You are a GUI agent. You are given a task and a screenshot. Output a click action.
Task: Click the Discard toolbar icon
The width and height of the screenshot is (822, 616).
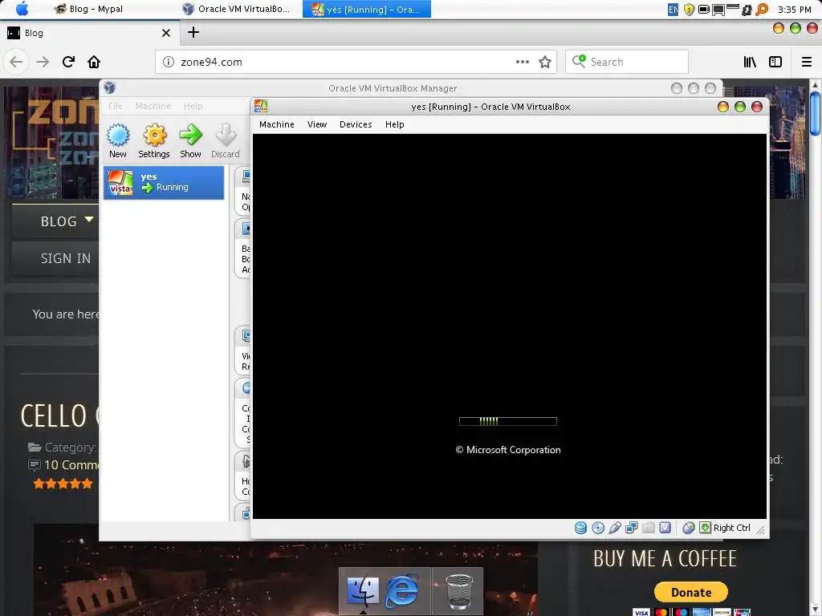[226, 135]
